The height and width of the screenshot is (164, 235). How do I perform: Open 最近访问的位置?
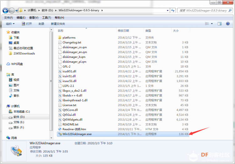tap(21, 48)
